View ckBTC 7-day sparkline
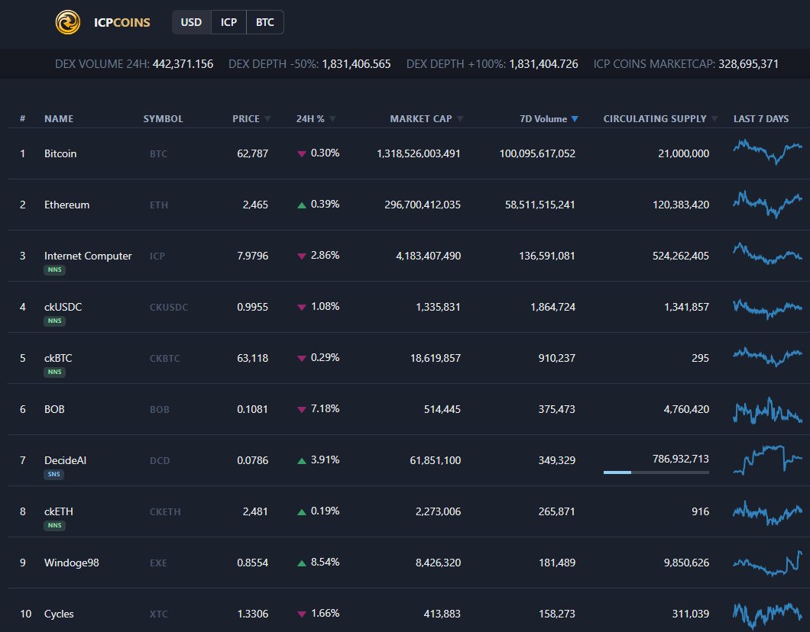This screenshot has width=810, height=632. 768,356
